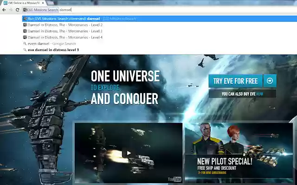Click the browser back arrow
297x185 pixels.
pyautogui.click(x=4, y=10)
